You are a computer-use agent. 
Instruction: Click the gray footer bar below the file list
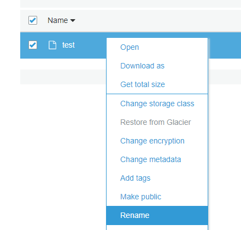[x=63, y=77]
